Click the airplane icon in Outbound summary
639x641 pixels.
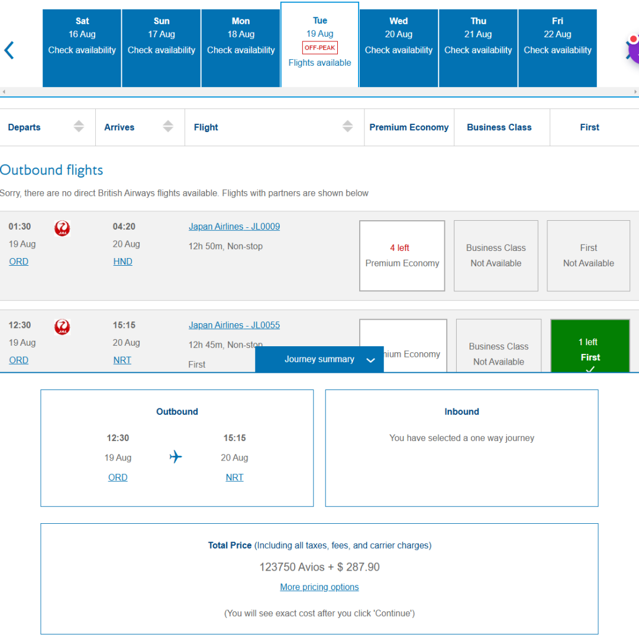point(176,457)
